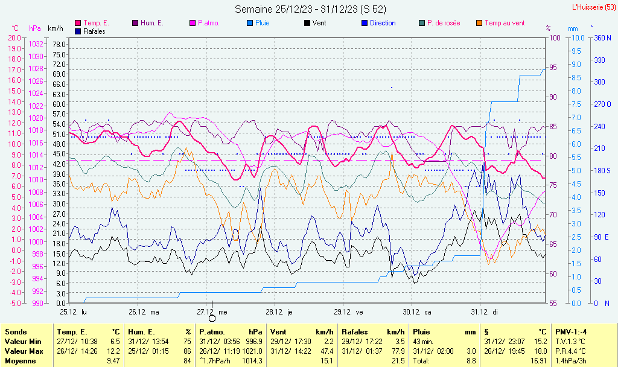Click the P.atmo. table column header

click(x=212, y=332)
